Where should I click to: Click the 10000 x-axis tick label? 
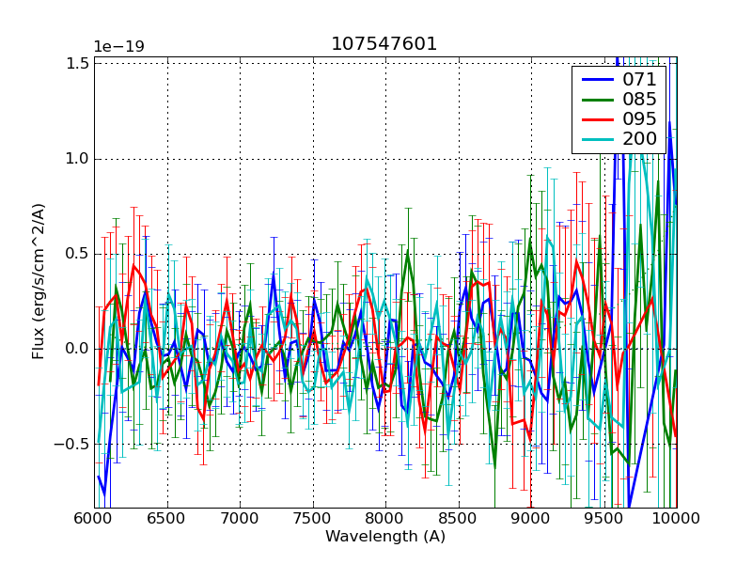tap(677, 520)
